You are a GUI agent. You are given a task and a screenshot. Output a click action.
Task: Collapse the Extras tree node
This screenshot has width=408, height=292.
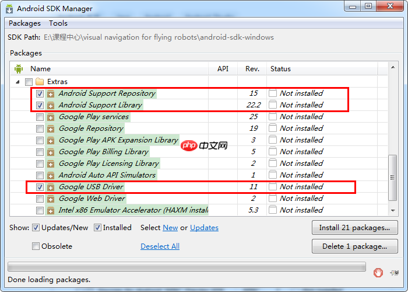coord(17,82)
